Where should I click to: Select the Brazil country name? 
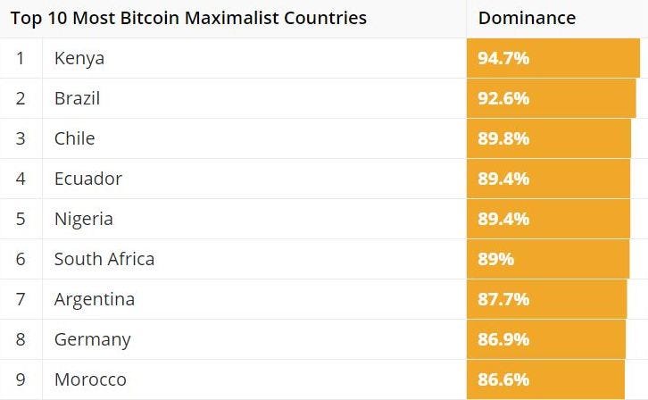coord(78,98)
